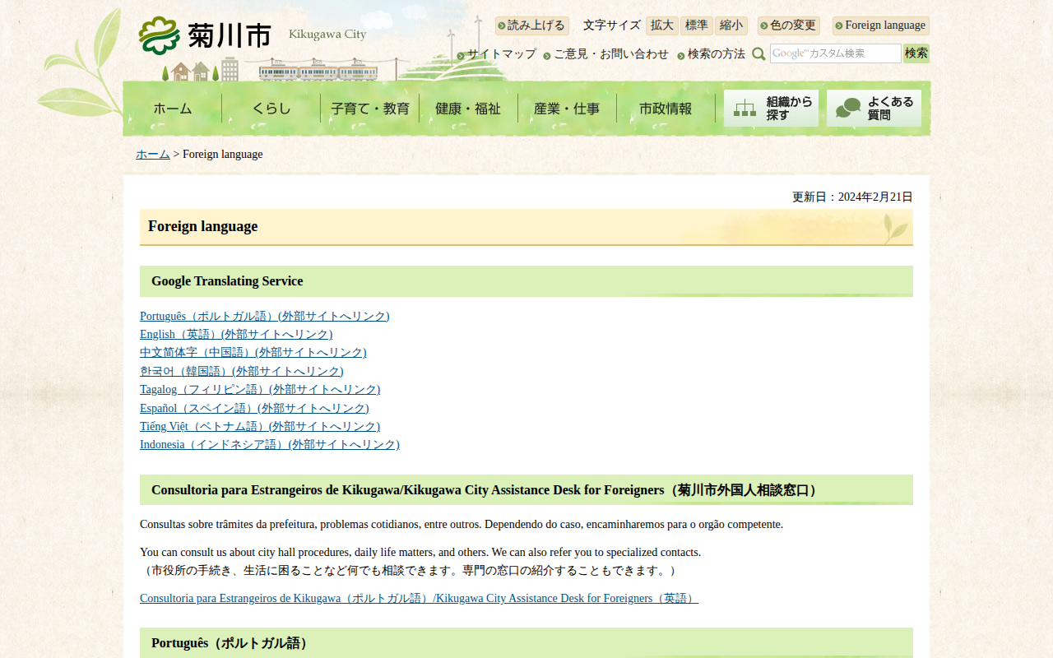Click the ホーム breadcrumb link

point(153,155)
